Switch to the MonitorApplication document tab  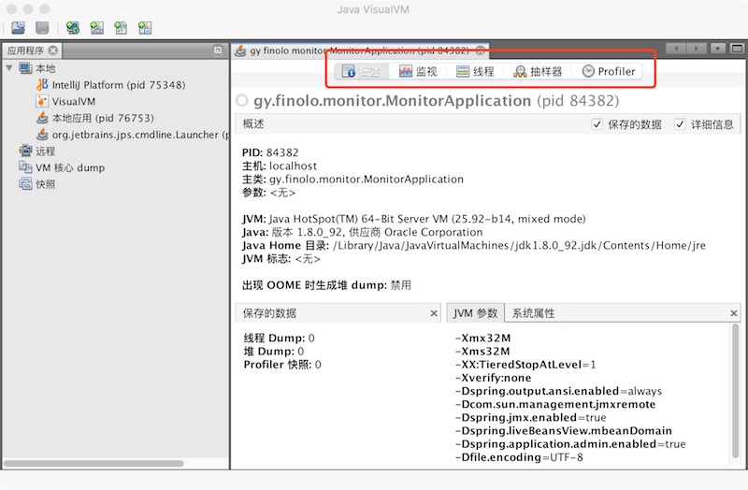click(x=360, y=50)
